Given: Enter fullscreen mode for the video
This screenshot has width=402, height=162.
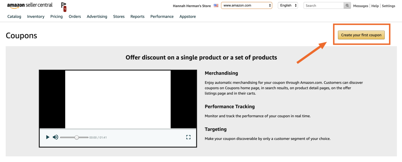Looking at the screenshot, I should (x=188, y=137).
